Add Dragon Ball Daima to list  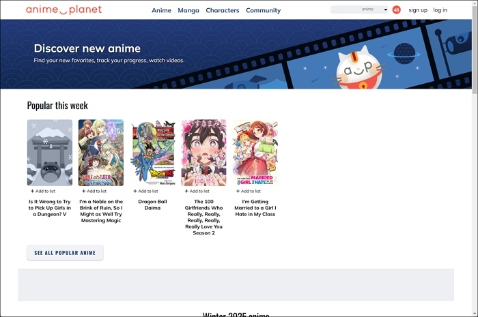145,191
